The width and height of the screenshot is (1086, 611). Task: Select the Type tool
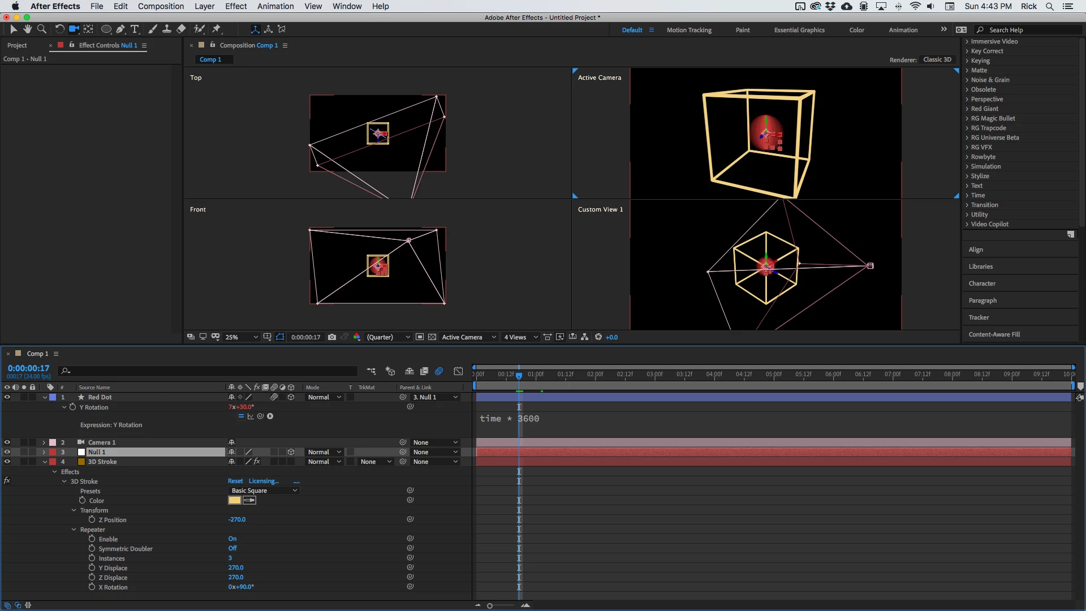(x=135, y=29)
